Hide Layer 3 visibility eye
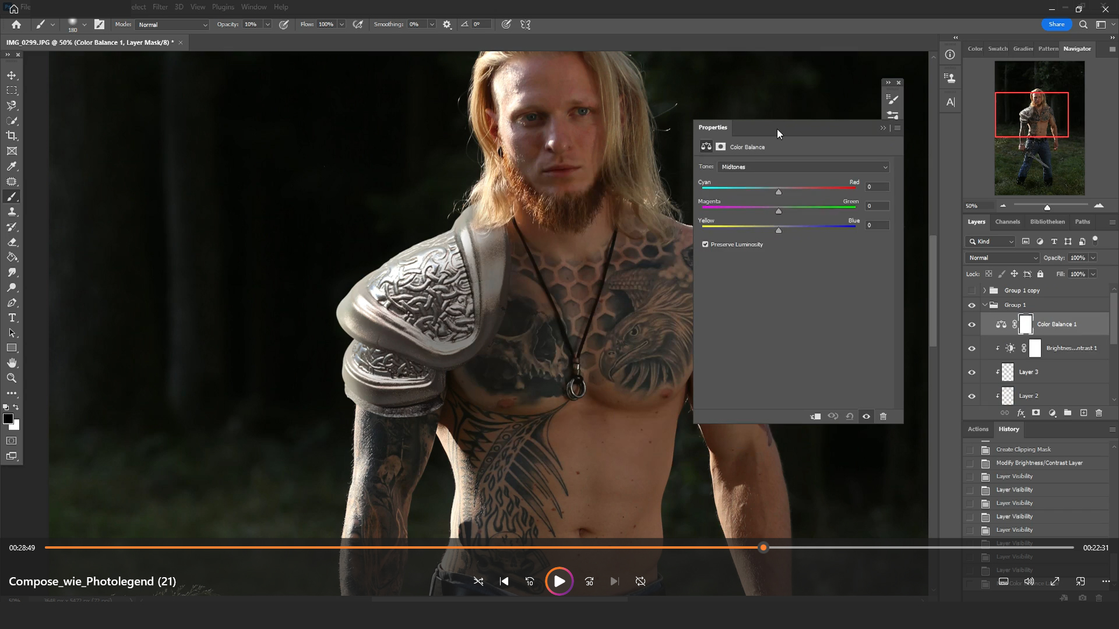 coord(972,372)
